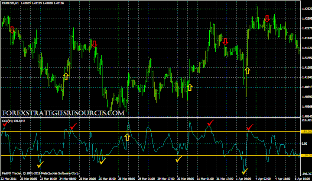Select the 31 Mar 17:00 time label
This screenshot has width=312, height=181.
(x=224, y=178)
